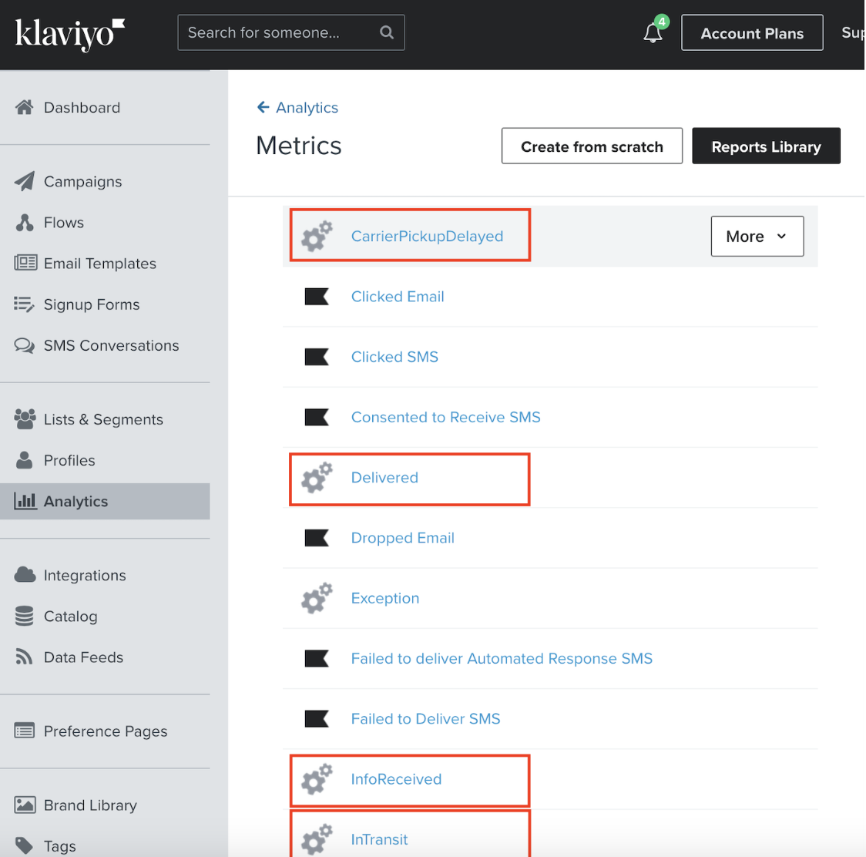The image size is (866, 857).
Task: Click the Campaigns paper plane icon
Action: [25, 181]
